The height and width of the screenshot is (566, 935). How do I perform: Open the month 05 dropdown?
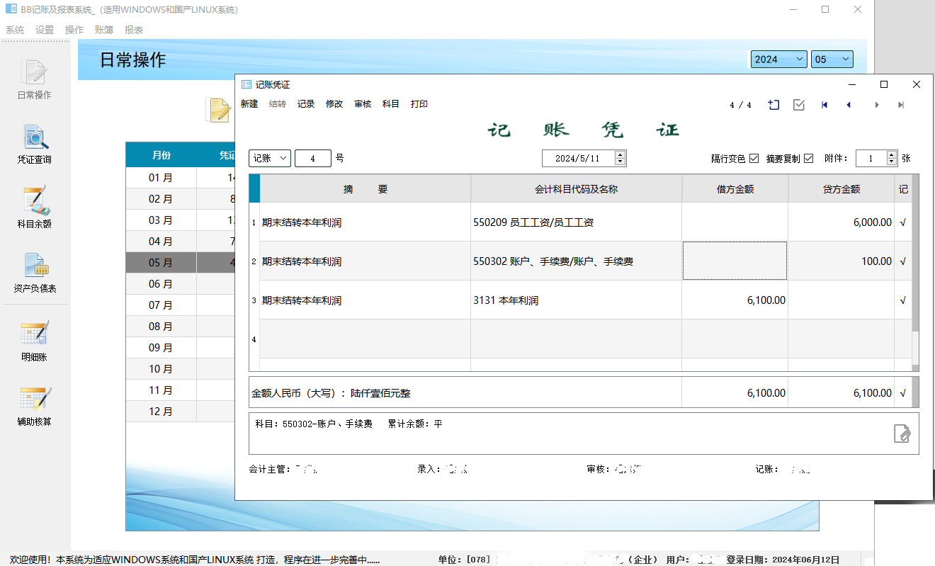click(832, 60)
